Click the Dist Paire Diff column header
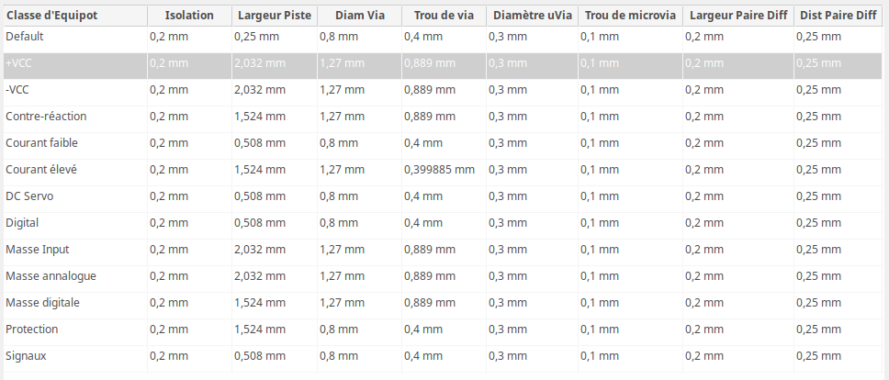The image size is (889, 380). (838, 16)
